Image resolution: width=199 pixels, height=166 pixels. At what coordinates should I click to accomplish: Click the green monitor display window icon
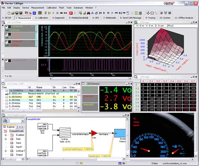[81, 13]
